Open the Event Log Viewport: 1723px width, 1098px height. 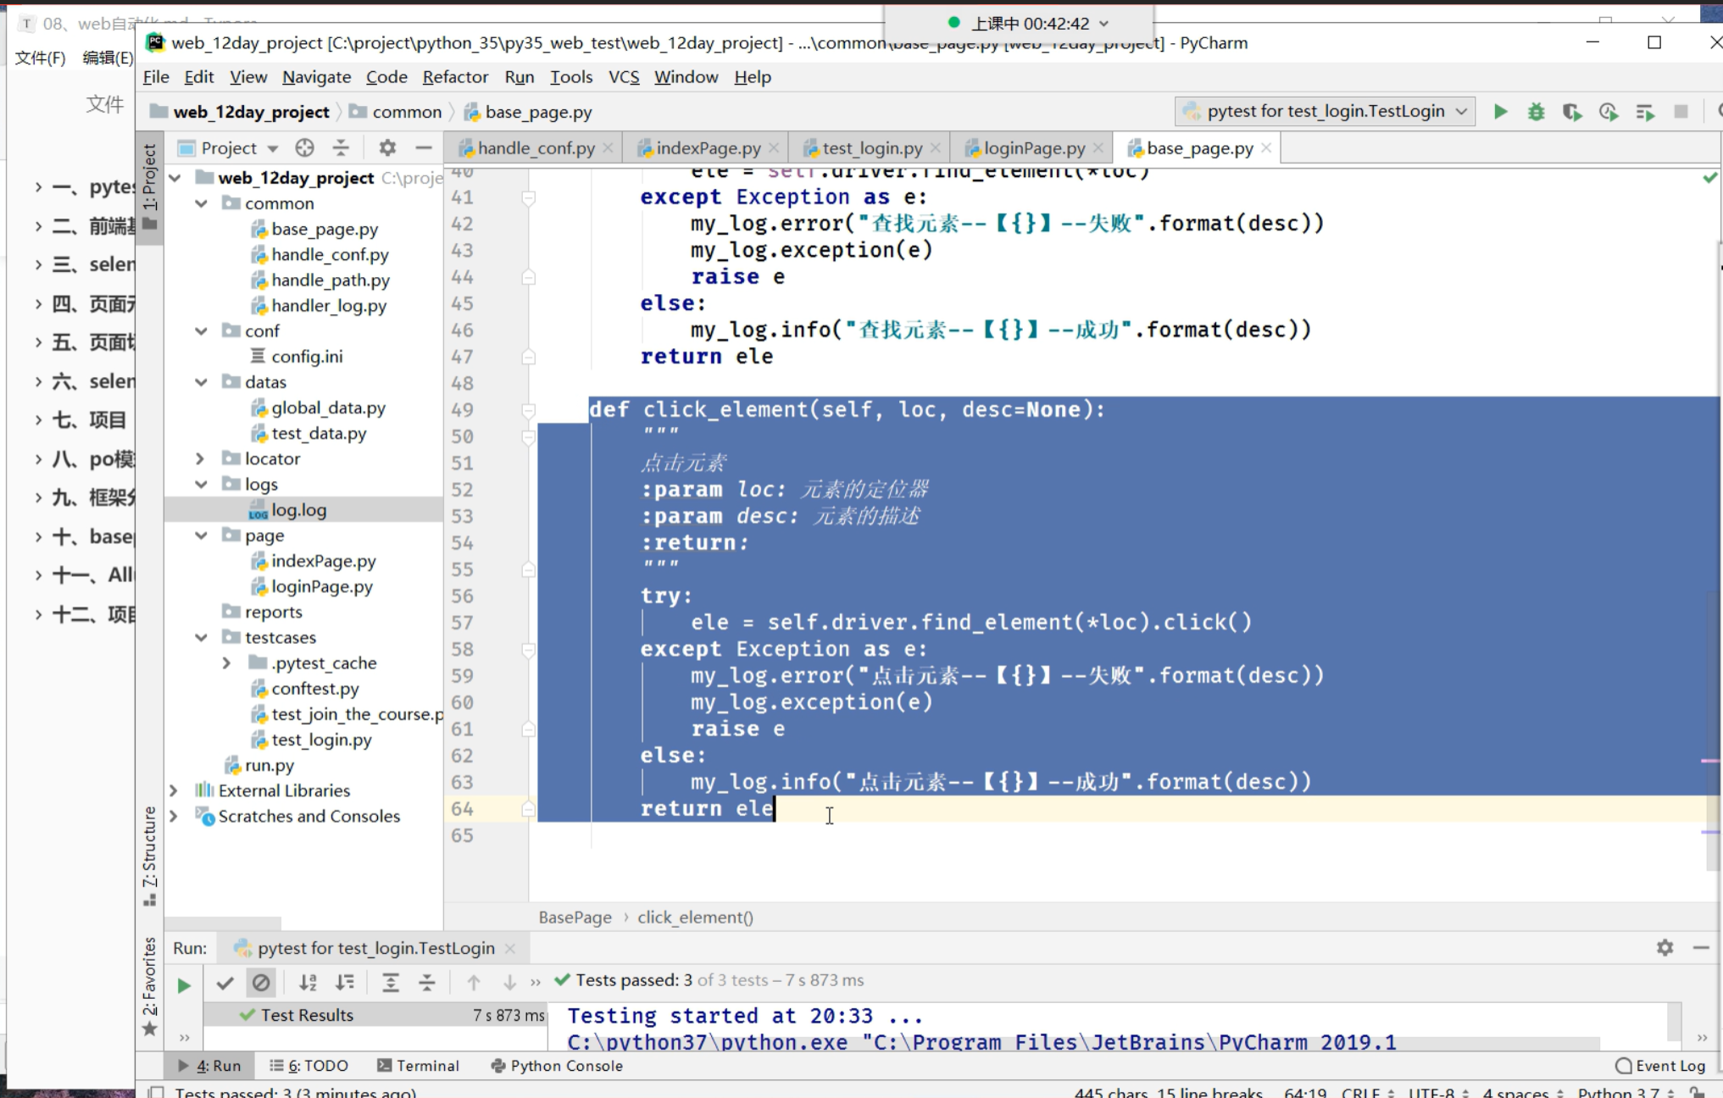(x=1660, y=1066)
